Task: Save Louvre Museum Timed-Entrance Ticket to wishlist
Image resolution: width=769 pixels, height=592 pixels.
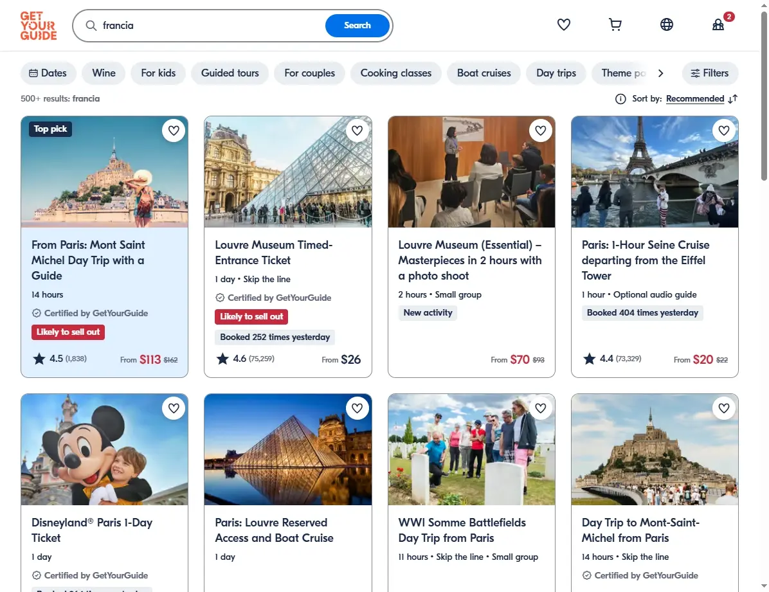Action: 357,130
